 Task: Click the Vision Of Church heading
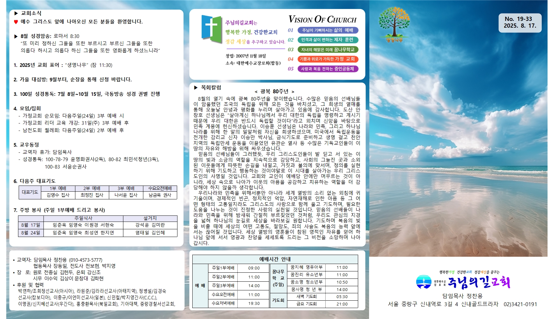click(x=322, y=20)
